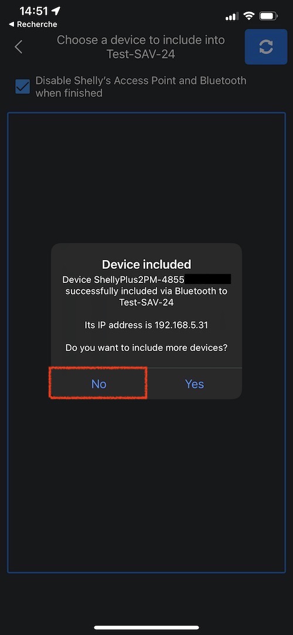This screenshot has height=635, width=293.
Task: Tap the battery indicator icon
Action: 268,16
